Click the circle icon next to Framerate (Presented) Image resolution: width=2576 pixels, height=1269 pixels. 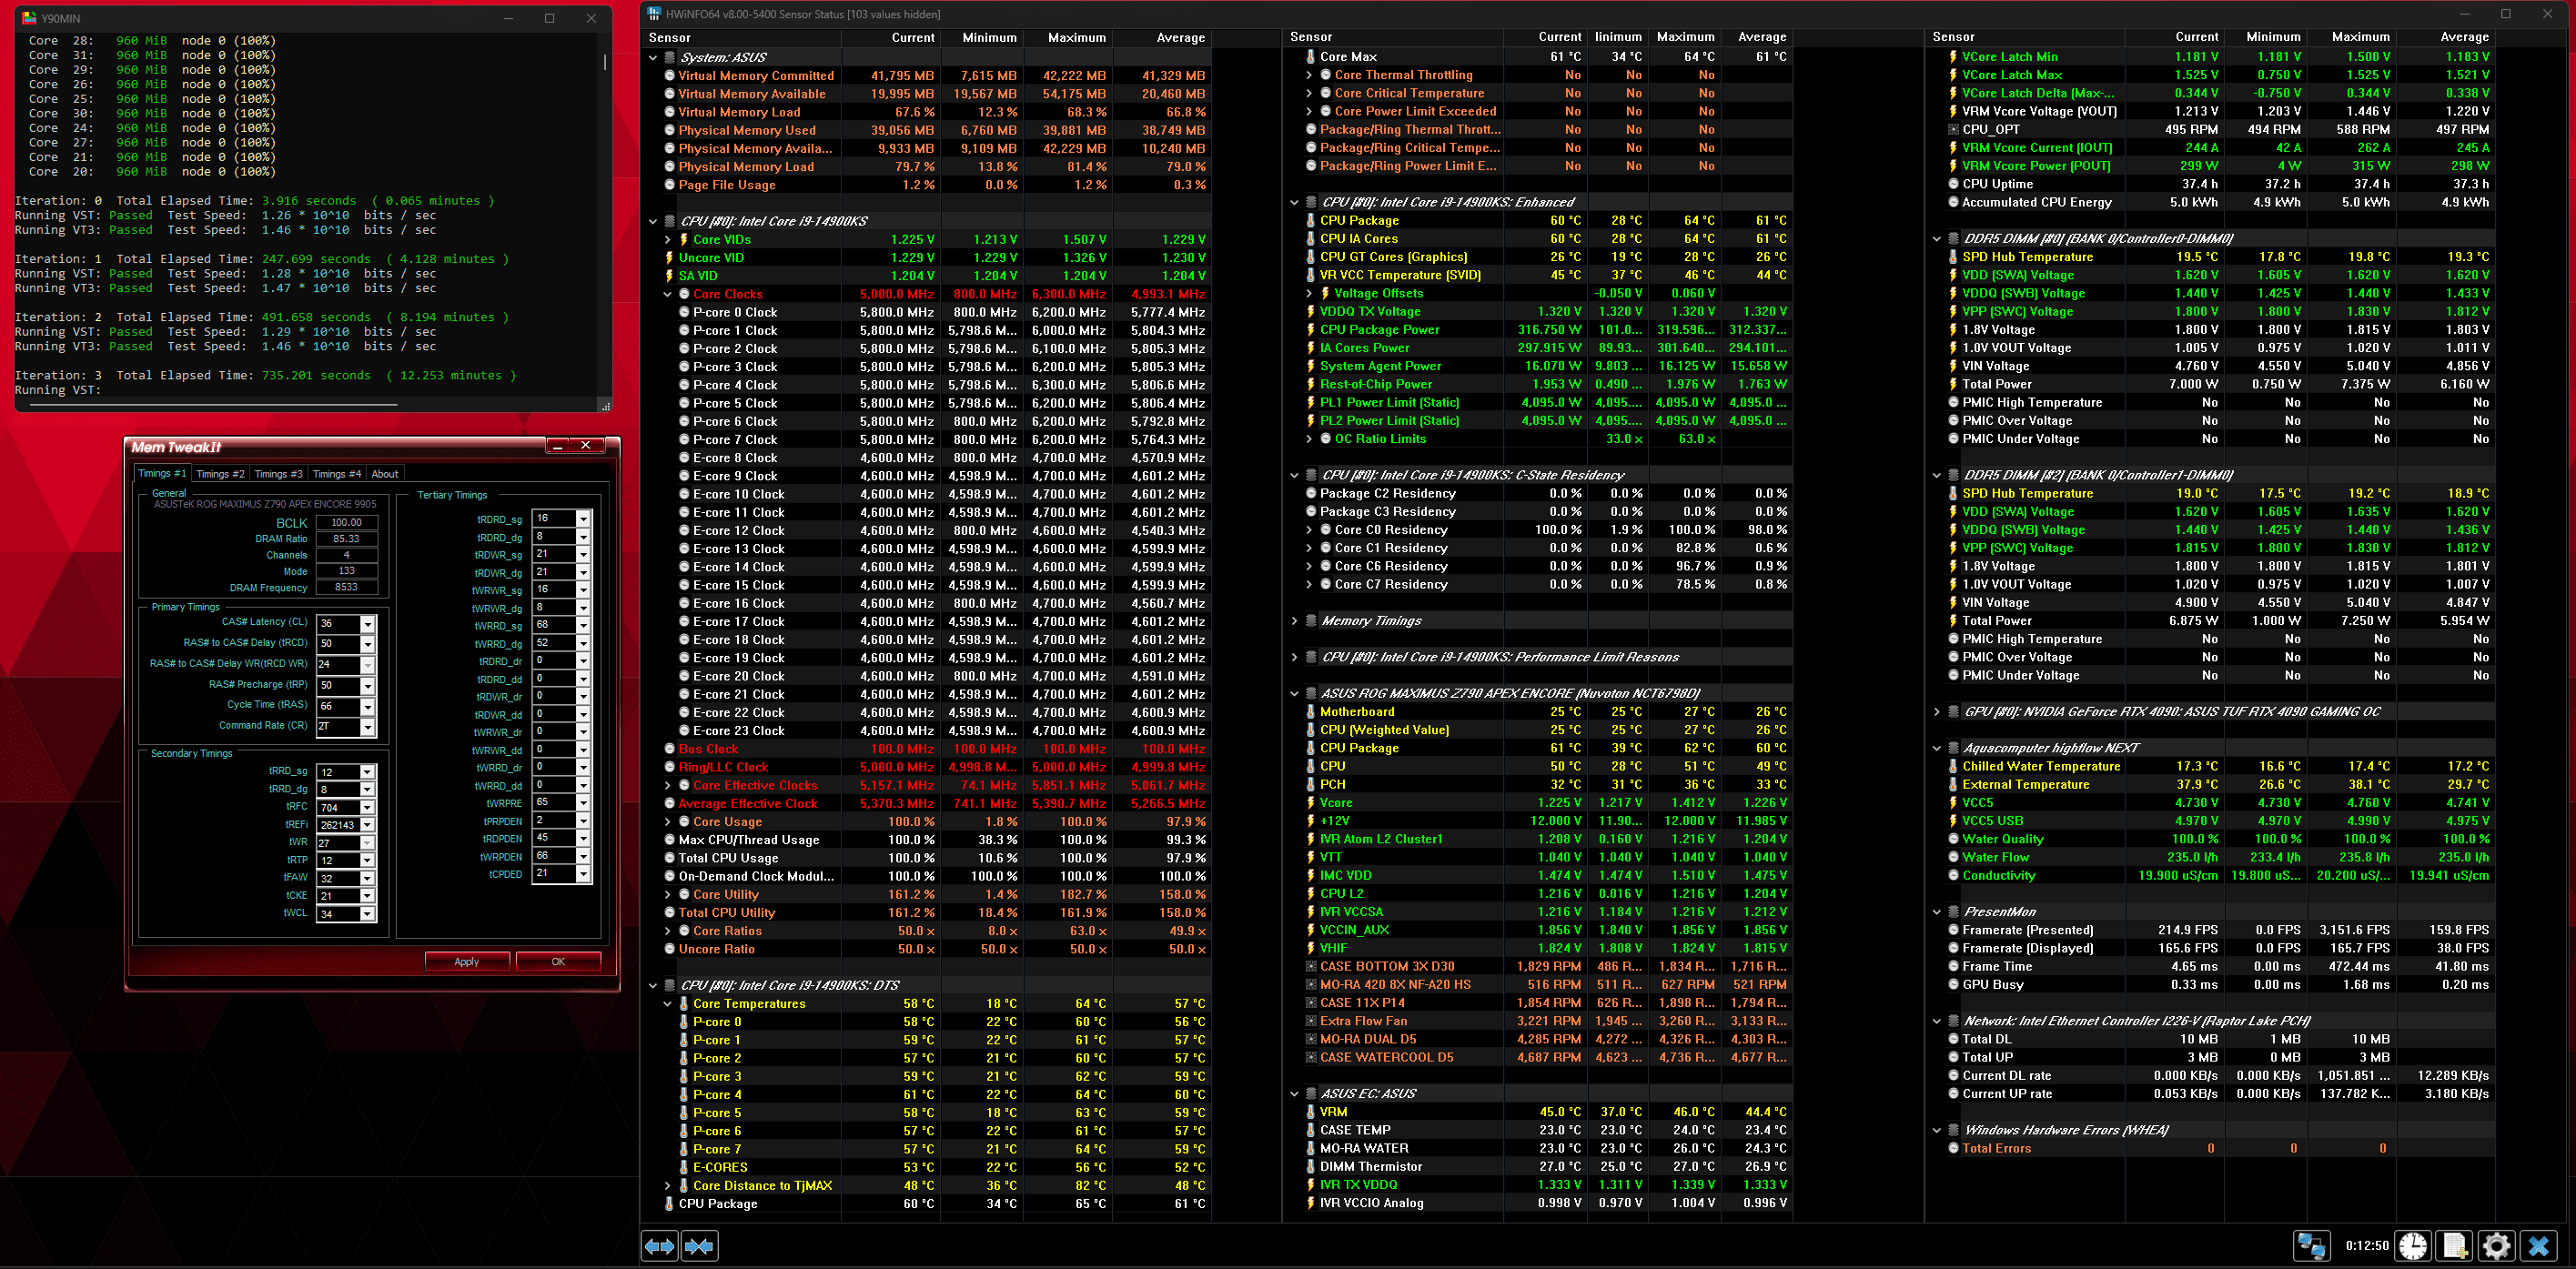click(x=1953, y=930)
